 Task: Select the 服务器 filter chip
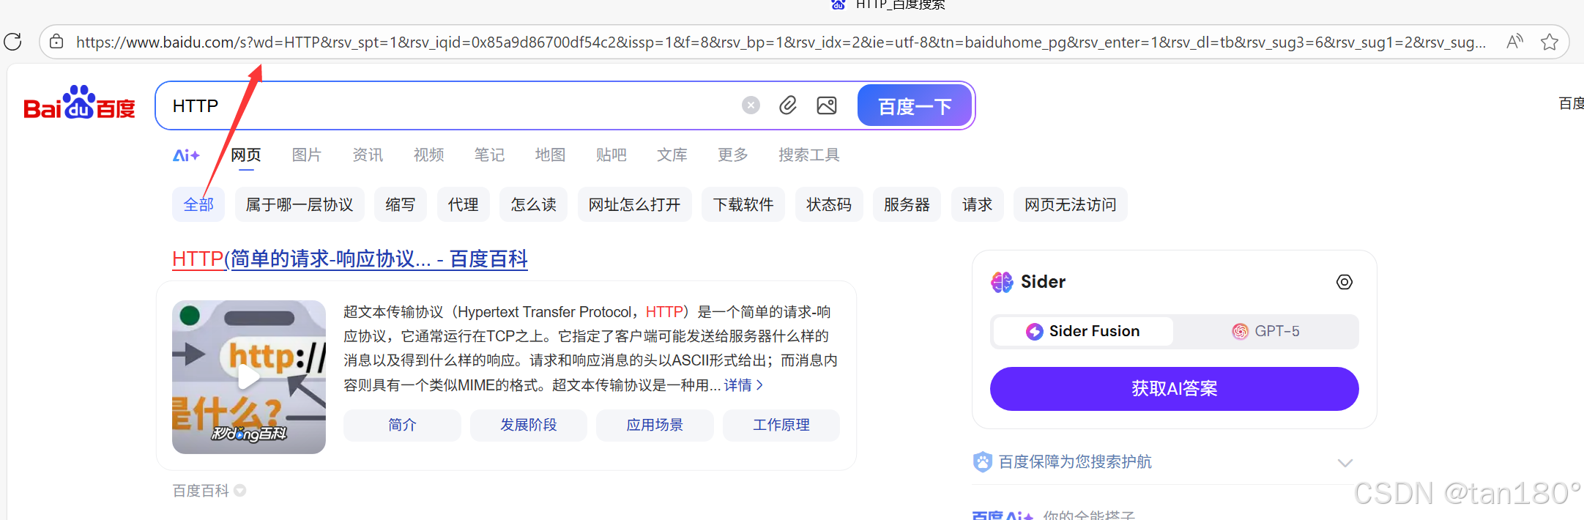[x=907, y=204]
